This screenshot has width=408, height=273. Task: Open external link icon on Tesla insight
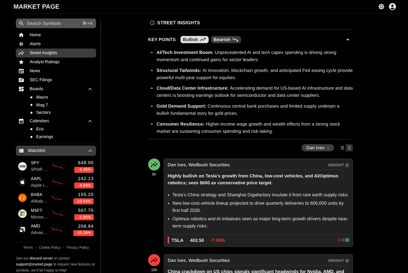[x=347, y=165]
